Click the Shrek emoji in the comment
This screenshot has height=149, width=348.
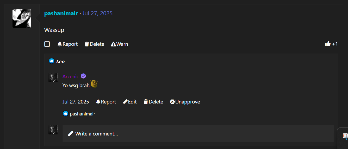point(94,84)
